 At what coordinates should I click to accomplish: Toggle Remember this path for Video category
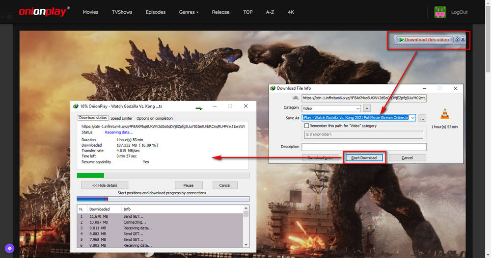click(306, 126)
